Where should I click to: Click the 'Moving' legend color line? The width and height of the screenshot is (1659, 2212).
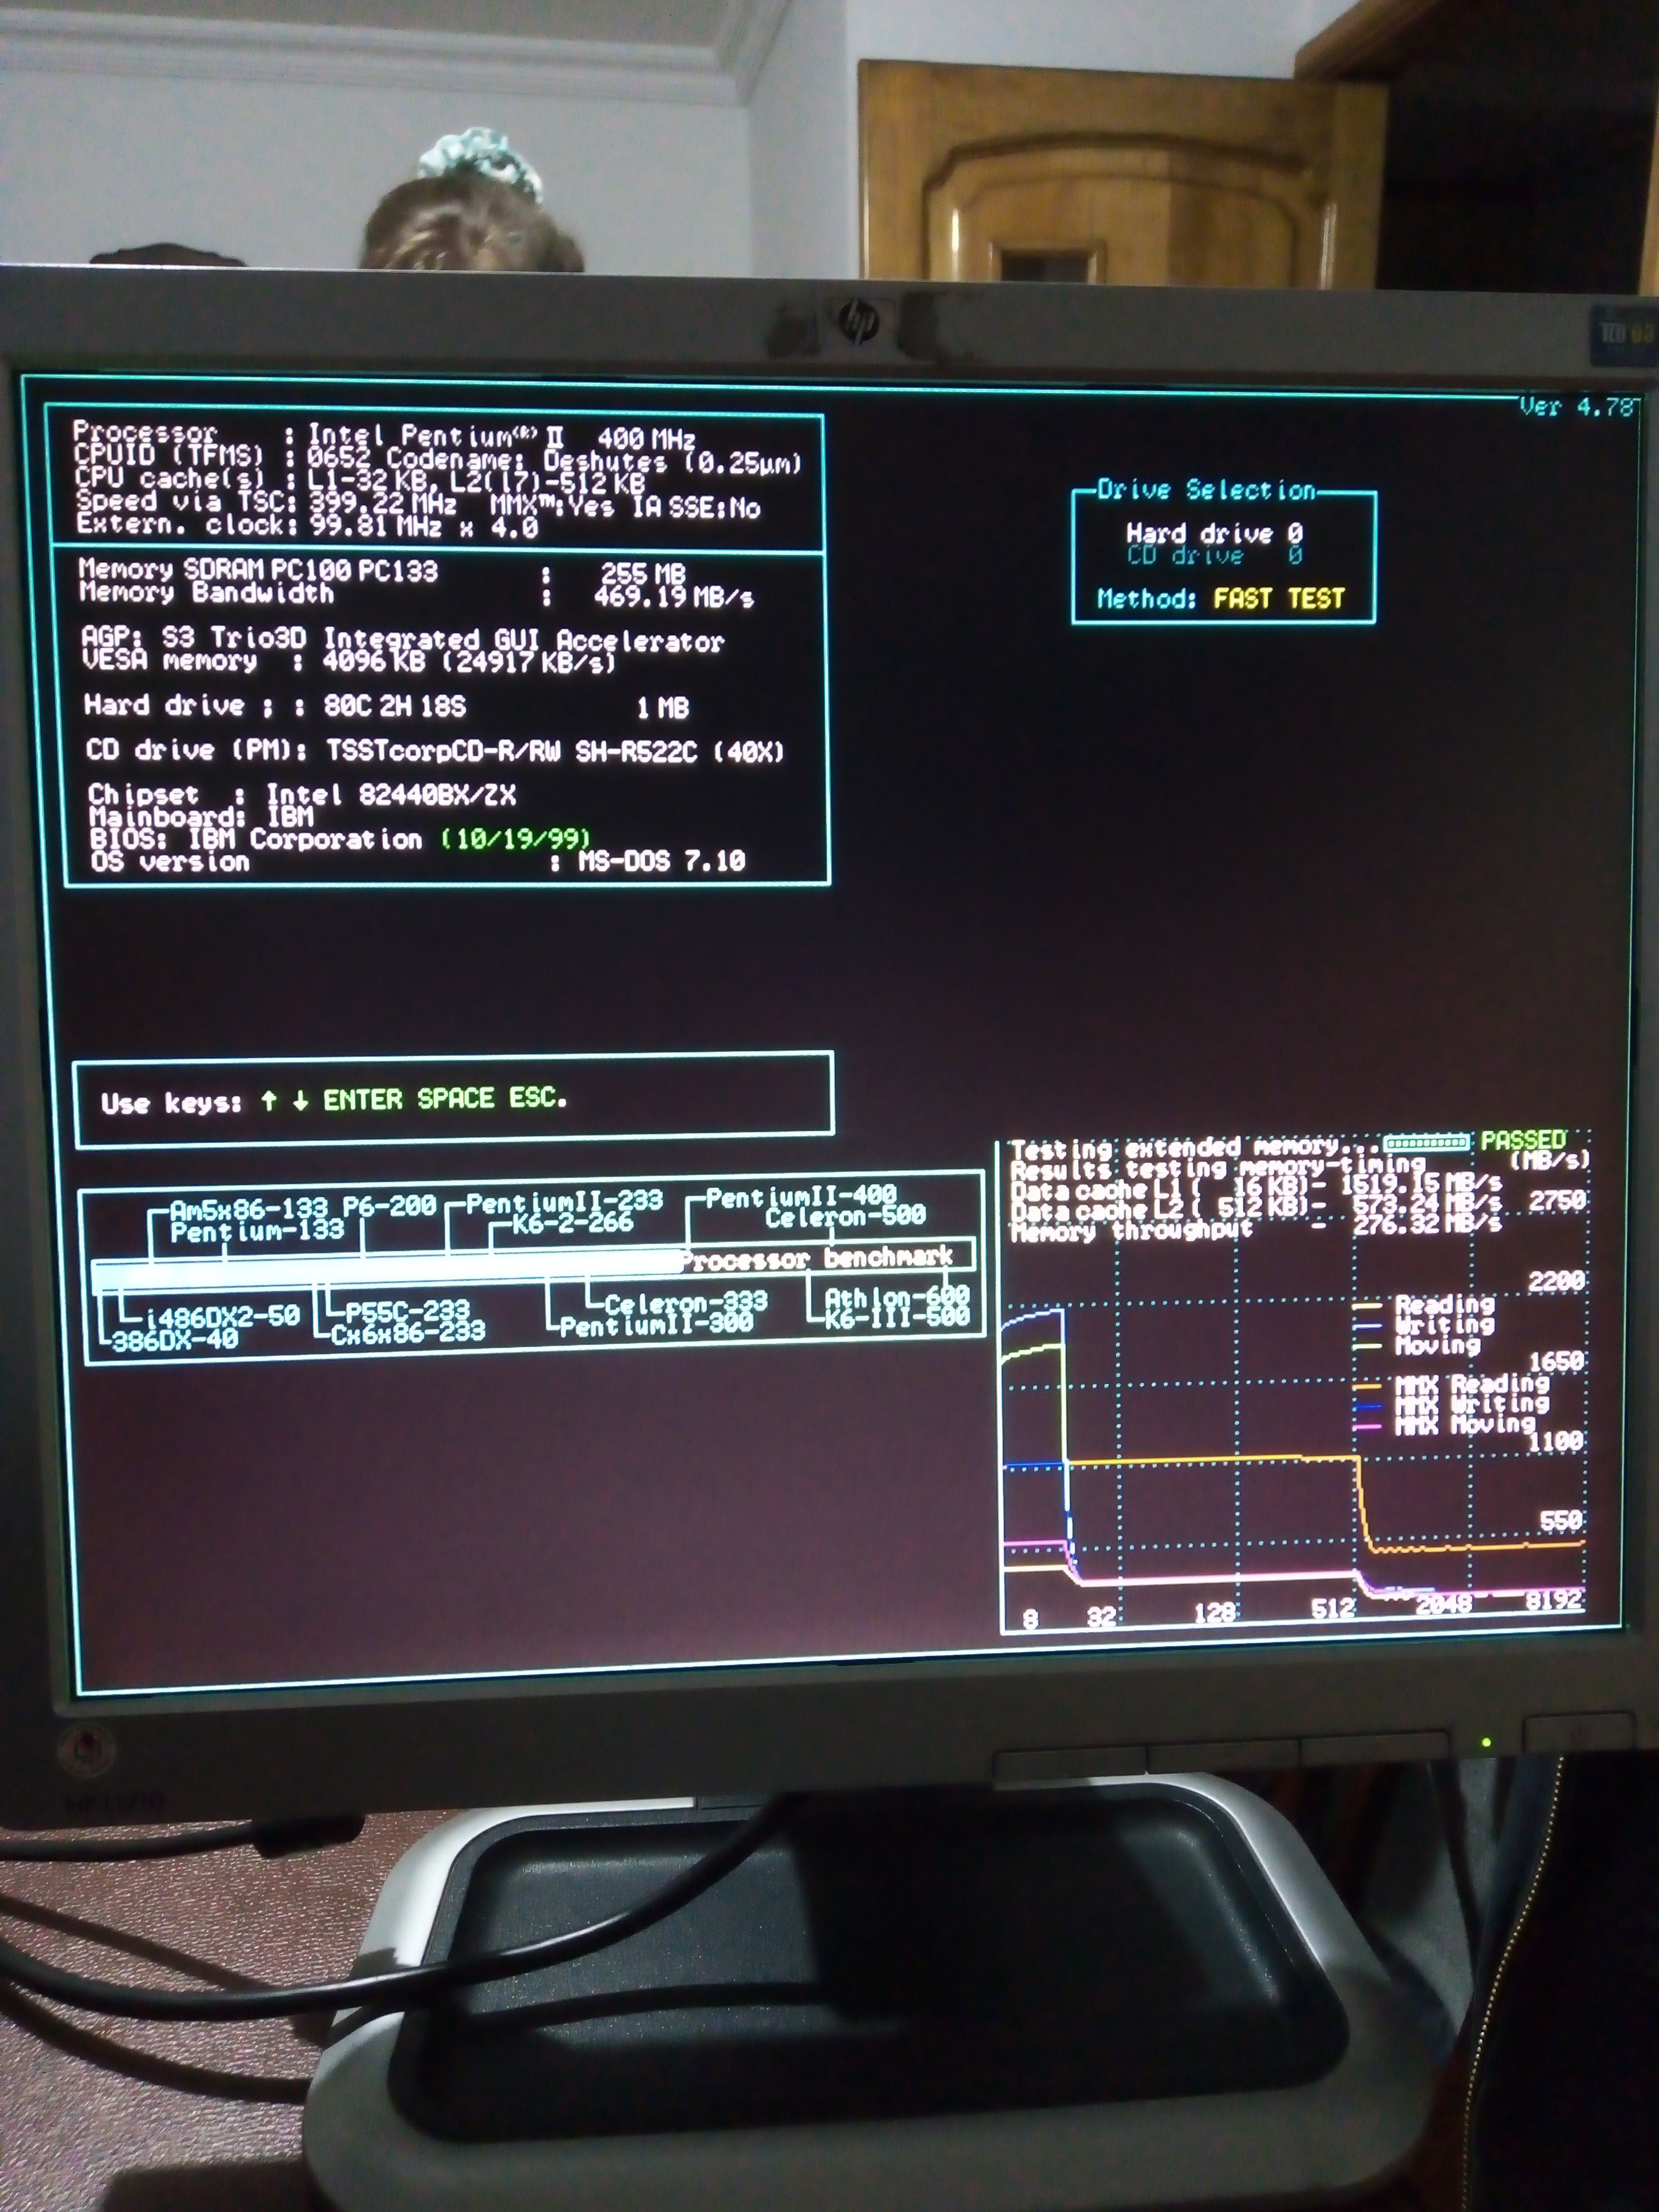click(x=1367, y=1346)
